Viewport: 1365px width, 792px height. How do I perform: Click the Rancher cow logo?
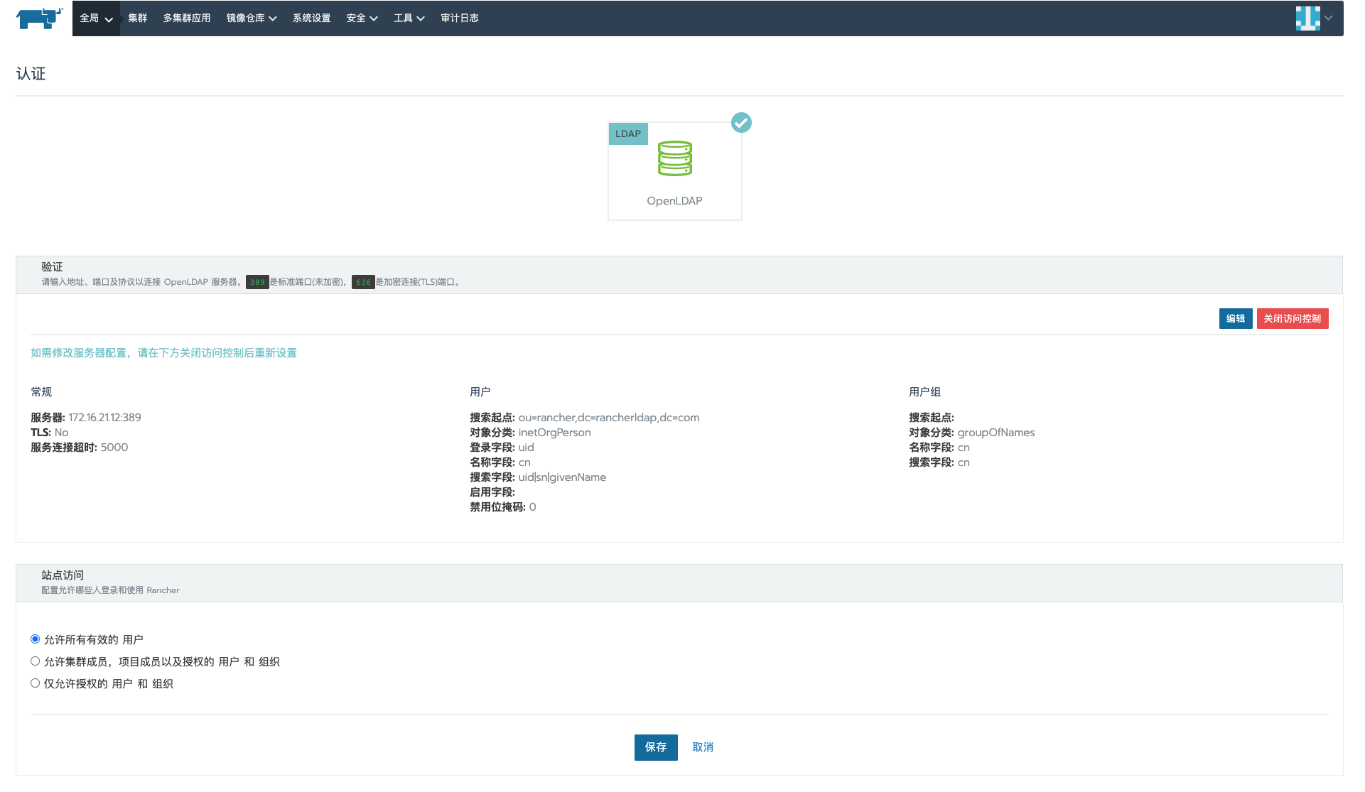(x=39, y=18)
